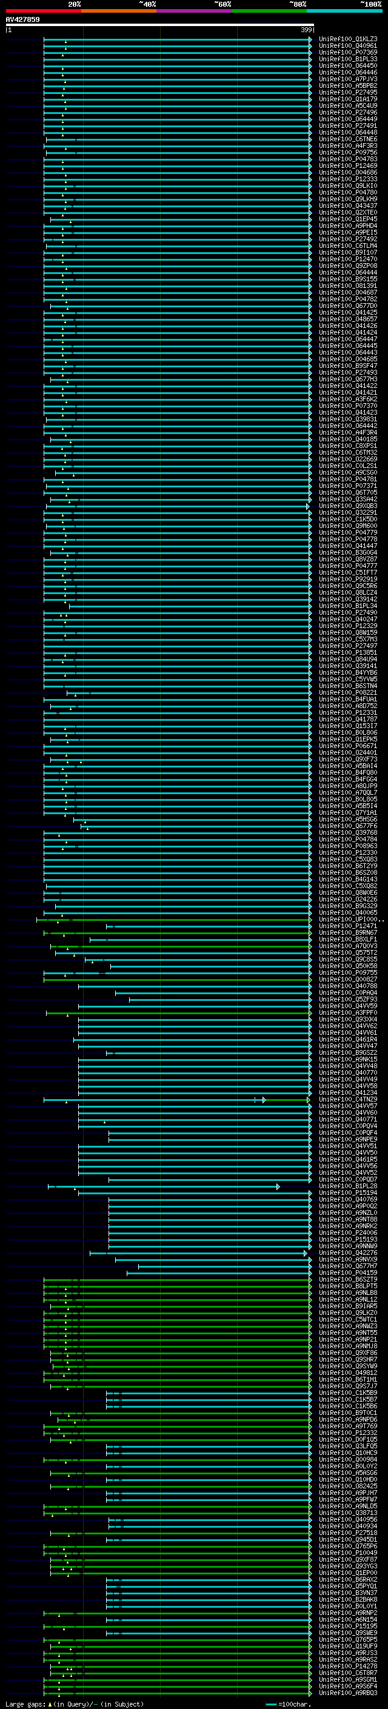
Task: Select the UniRef100_C1K5B7 label
Action: (348, 1400)
